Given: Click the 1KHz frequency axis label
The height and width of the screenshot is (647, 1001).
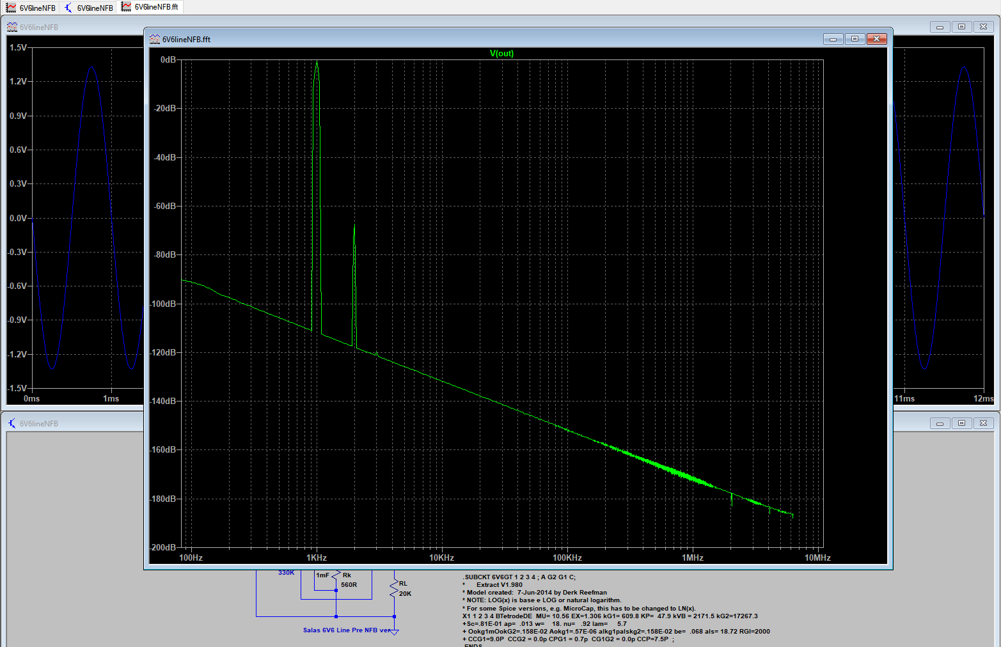Looking at the screenshot, I should click(x=317, y=557).
